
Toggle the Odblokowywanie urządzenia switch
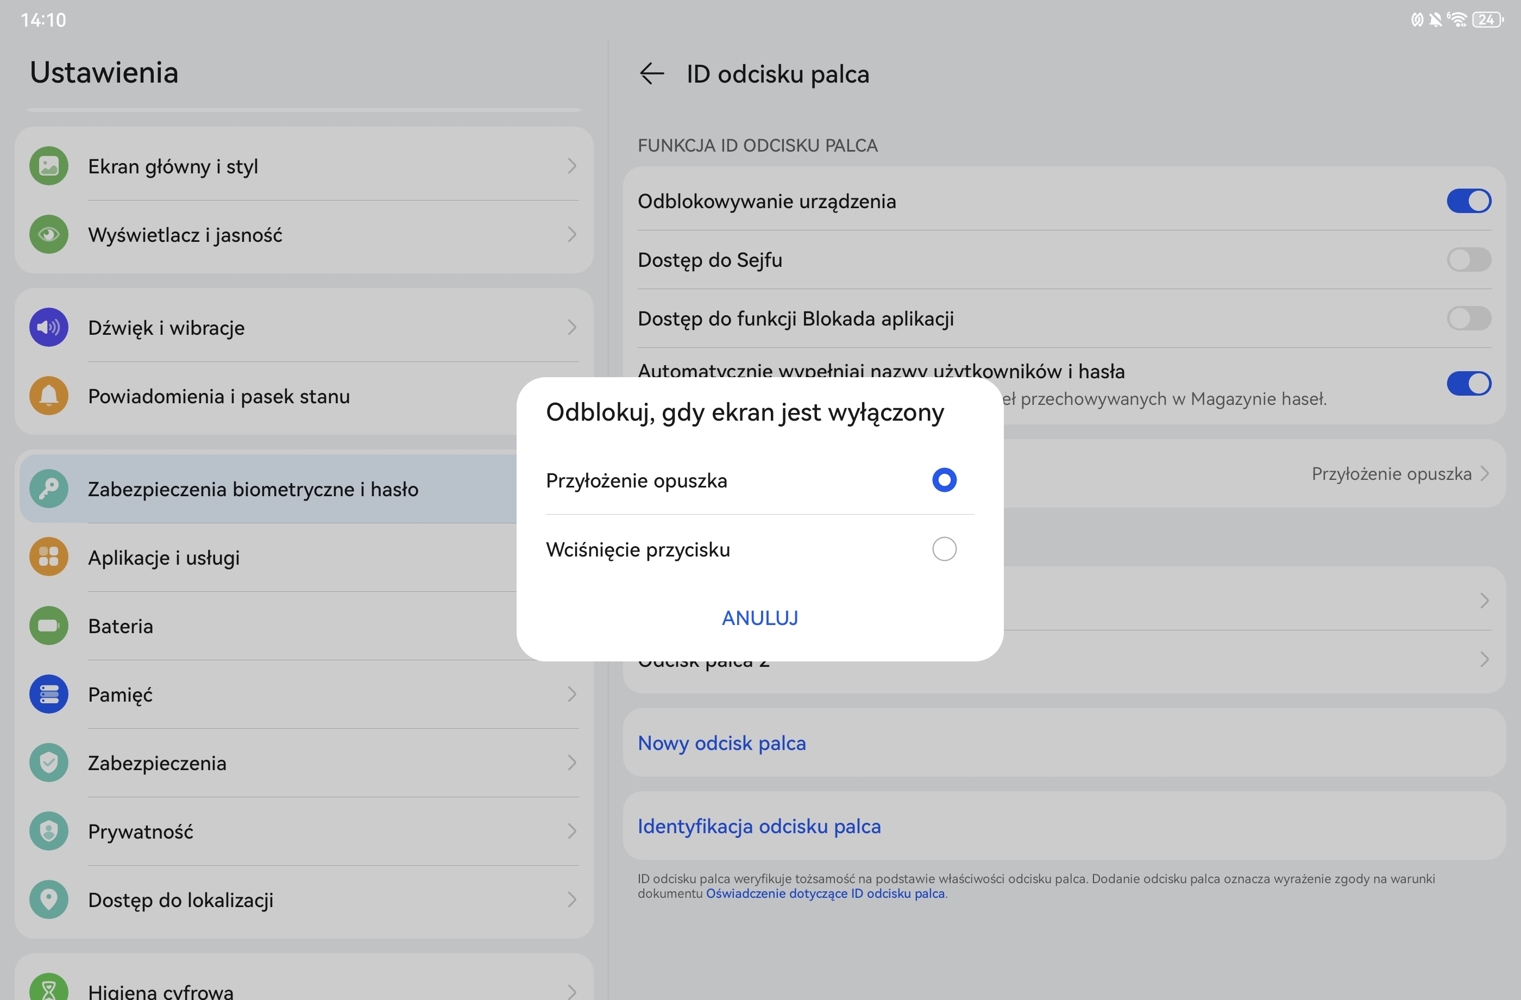[1469, 201]
